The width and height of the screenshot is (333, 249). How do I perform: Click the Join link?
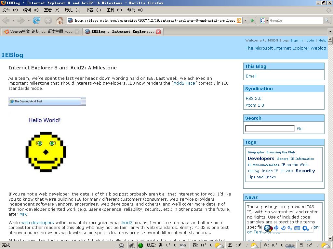tap(310, 40)
